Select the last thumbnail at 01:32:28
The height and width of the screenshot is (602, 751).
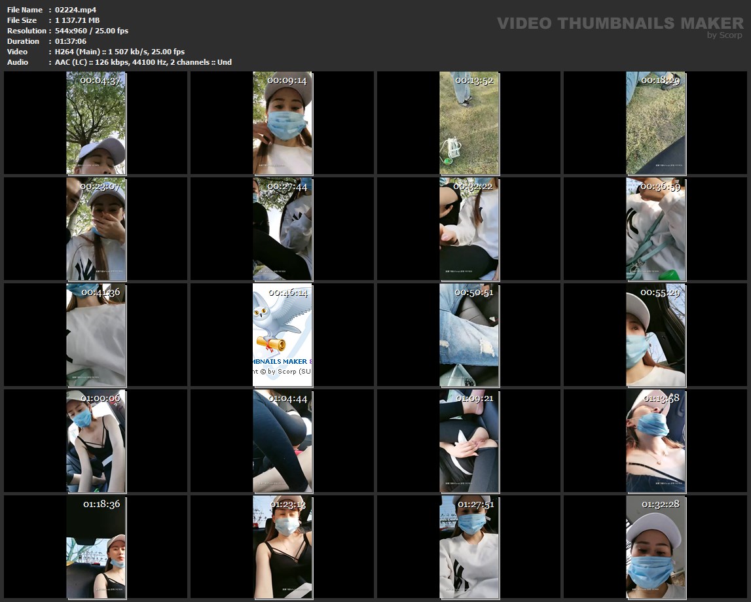click(655, 547)
